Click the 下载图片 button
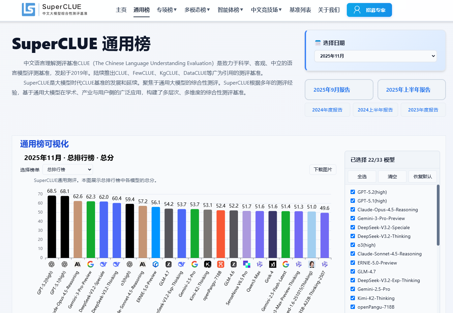The image size is (453, 313). pos(323,169)
